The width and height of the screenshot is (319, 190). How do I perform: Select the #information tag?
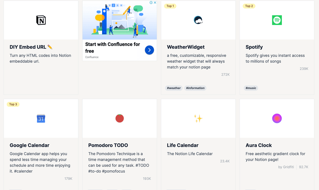[x=195, y=88]
